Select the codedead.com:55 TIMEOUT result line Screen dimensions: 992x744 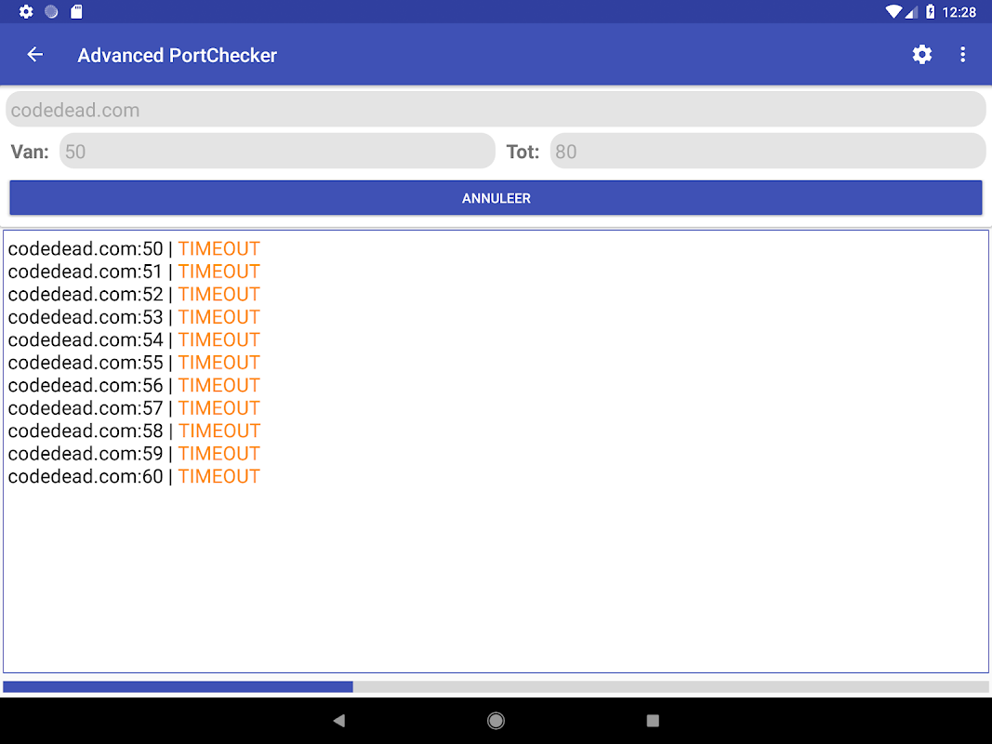coord(134,363)
